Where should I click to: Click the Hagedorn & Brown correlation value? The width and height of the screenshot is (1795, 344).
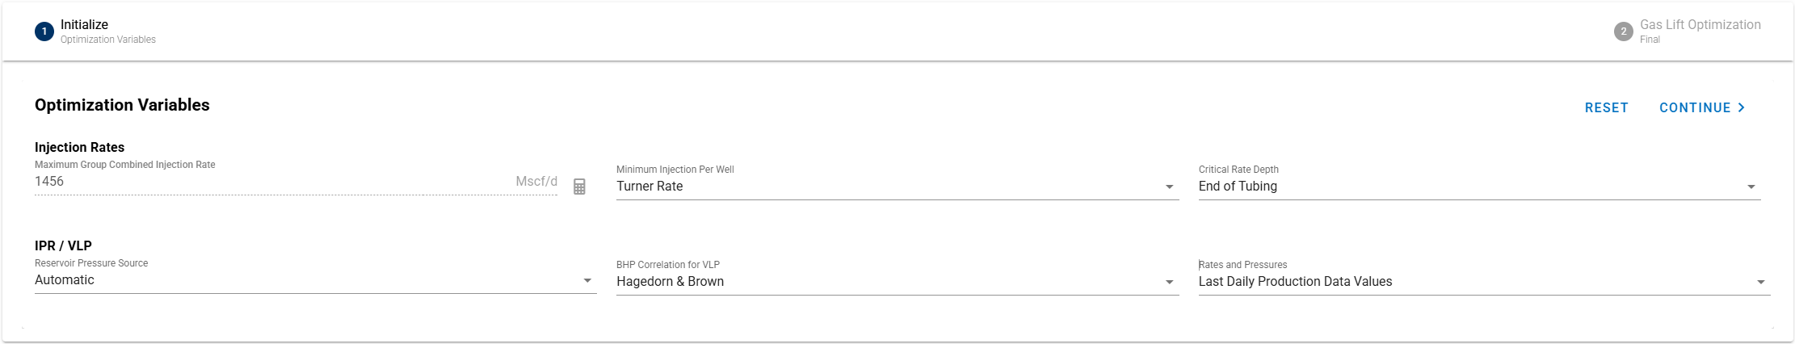pos(670,282)
